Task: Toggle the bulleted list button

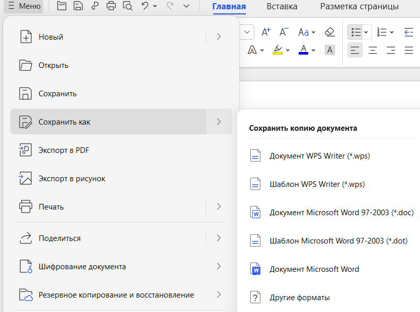Action: (x=356, y=32)
